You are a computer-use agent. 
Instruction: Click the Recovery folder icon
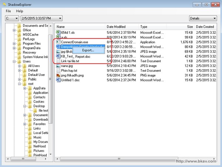[19, 53]
